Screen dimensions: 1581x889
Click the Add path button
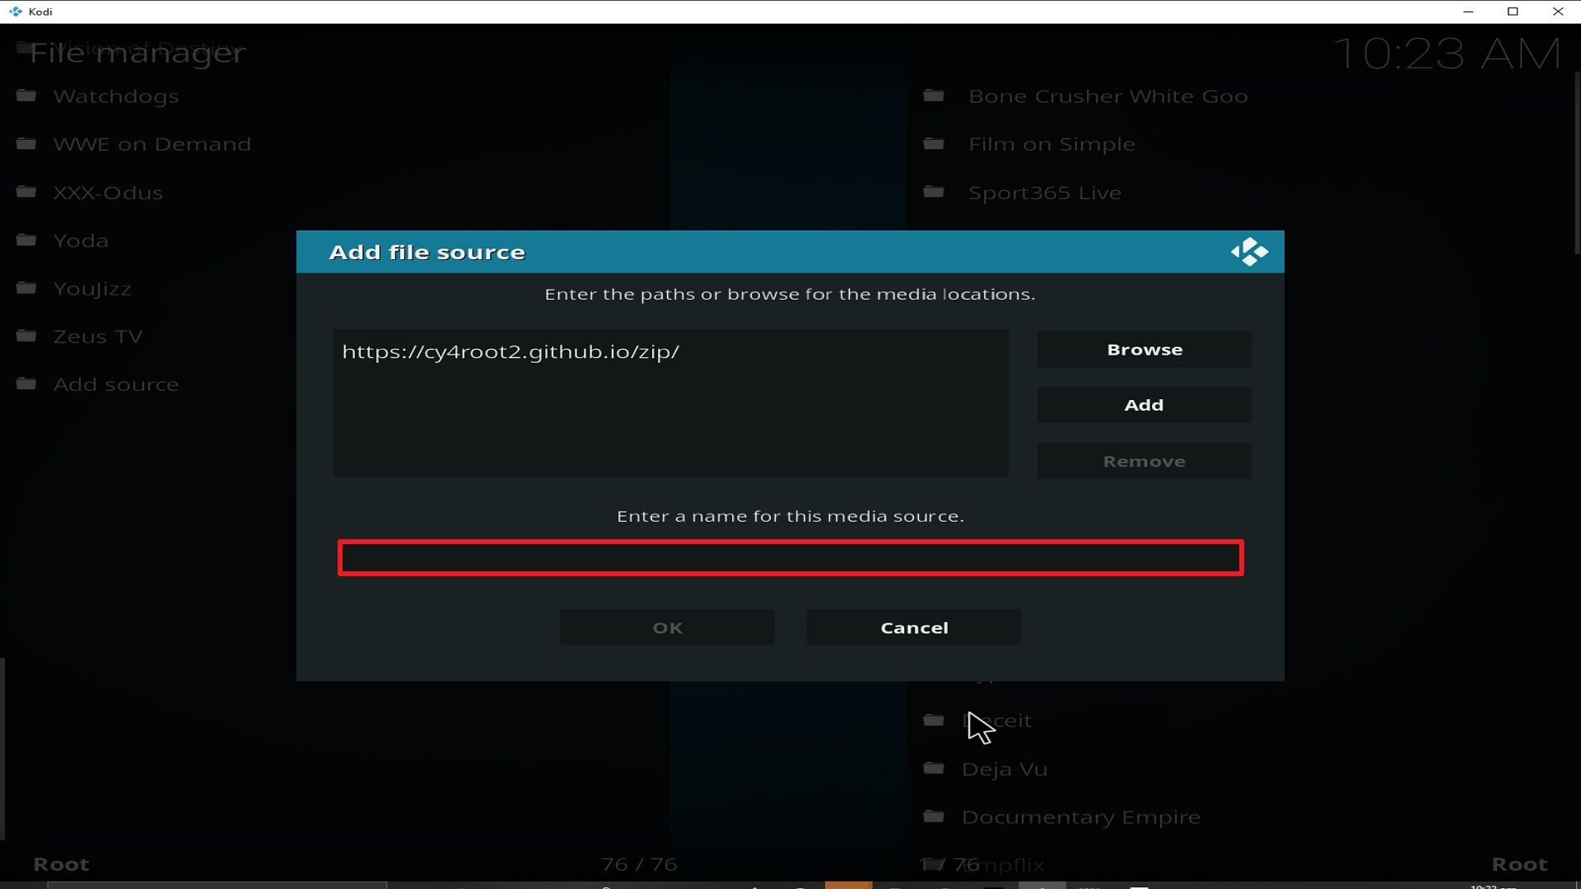(x=1144, y=405)
